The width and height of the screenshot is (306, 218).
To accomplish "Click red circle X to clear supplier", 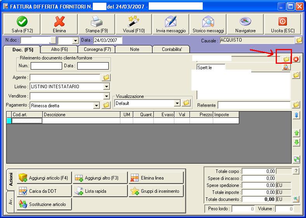I will pyautogui.click(x=296, y=59).
